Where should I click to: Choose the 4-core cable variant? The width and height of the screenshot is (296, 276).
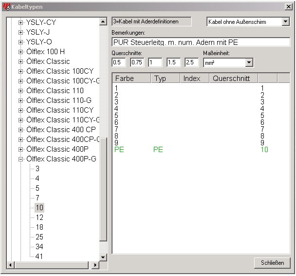coord(37,178)
